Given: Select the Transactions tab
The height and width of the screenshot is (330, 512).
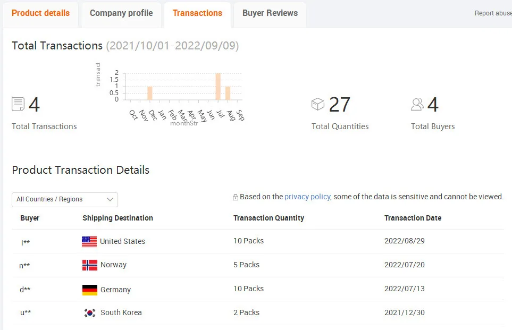Looking at the screenshot, I should (197, 13).
